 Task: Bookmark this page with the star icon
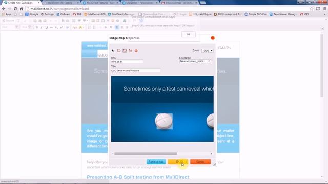312,9
